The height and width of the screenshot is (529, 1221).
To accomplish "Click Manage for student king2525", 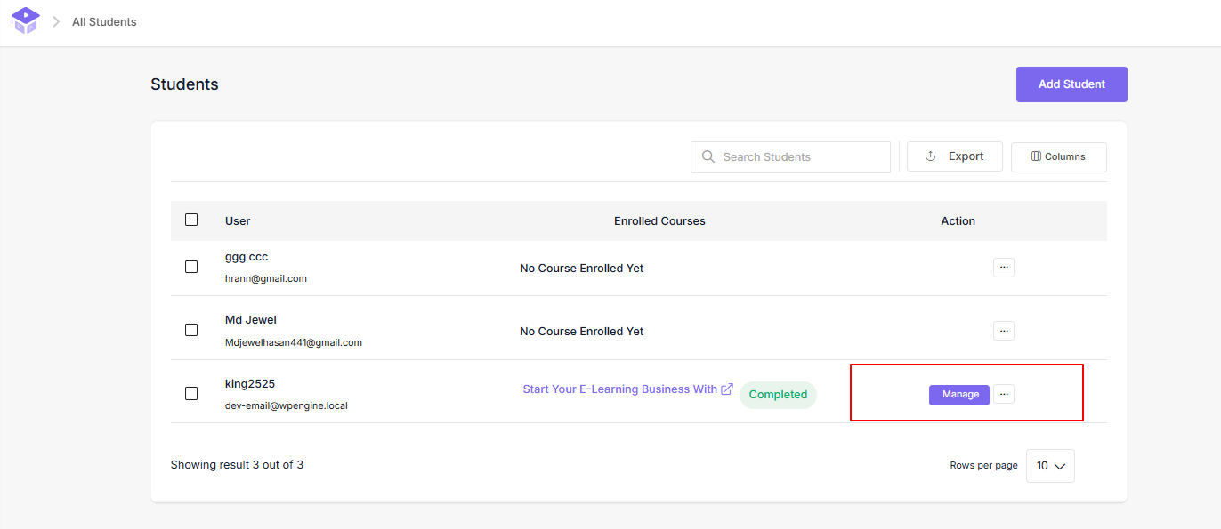I will [959, 395].
